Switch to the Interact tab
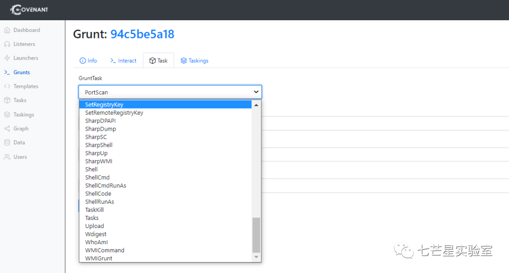This screenshot has height=273, width=509. pyautogui.click(x=123, y=61)
